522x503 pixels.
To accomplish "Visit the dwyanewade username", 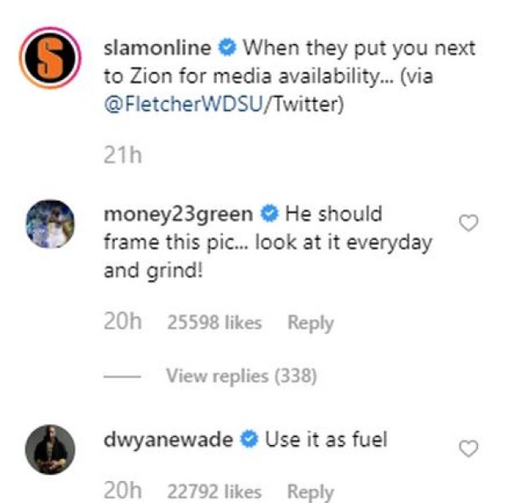I will tap(170, 439).
